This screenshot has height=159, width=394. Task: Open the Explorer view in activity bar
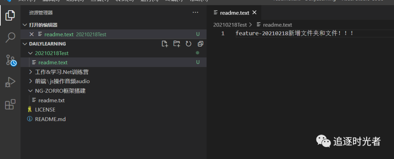click(10, 16)
